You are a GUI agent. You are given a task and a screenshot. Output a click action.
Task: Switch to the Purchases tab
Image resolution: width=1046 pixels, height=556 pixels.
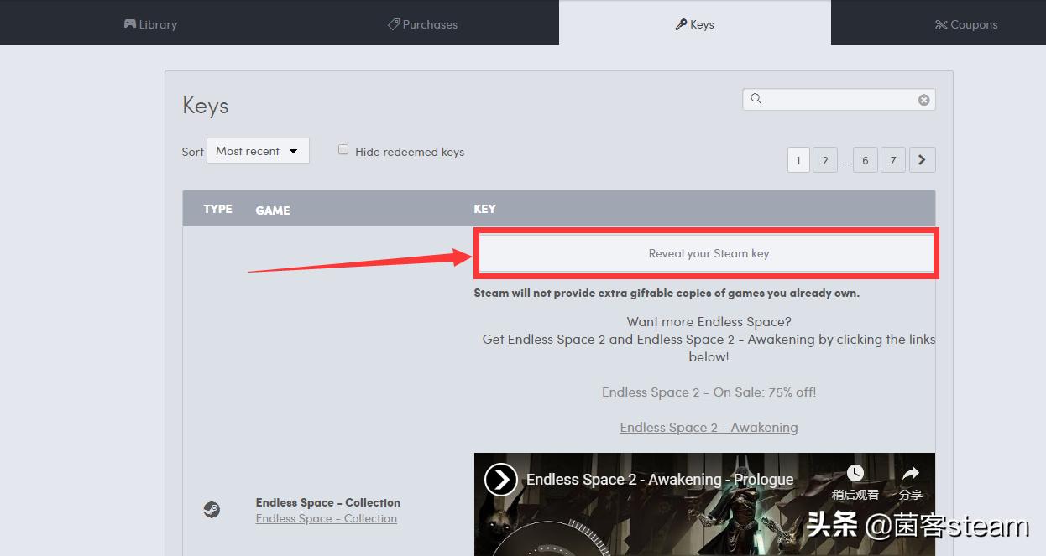[x=422, y=24]
